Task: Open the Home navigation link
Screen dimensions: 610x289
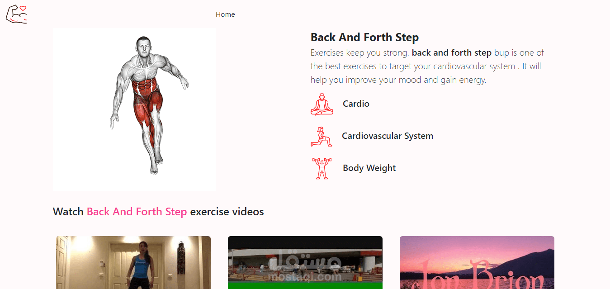Action: pos(225,14)
